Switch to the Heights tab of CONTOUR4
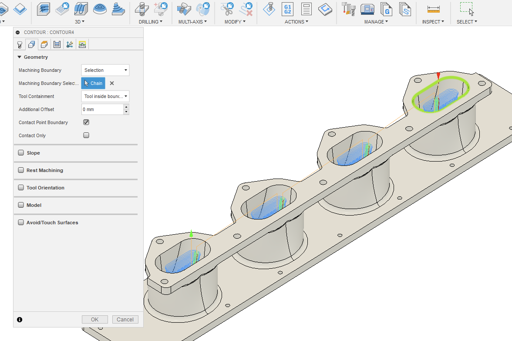This screenshot has width=512, height=341. 44,44
